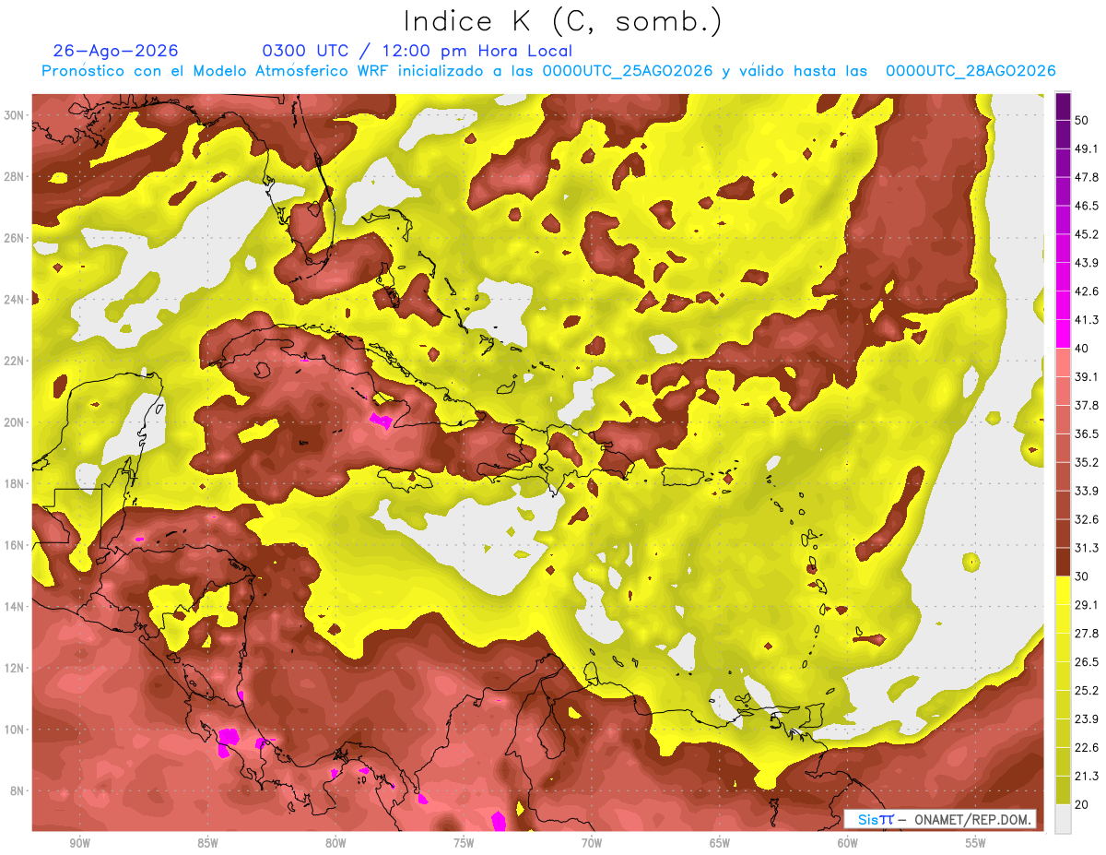Image resolution: width=1106 pixels, height=855 pixels.
Task: Click the 14N latitude axis label
Action: tap(16, 607)
